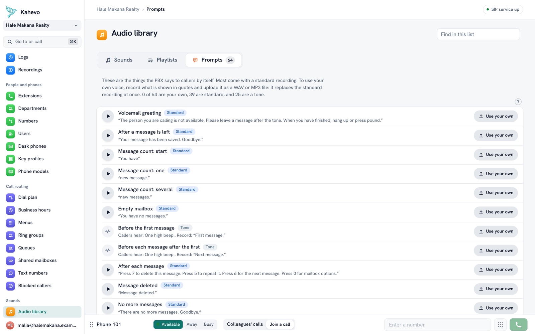
Task: Open the dial pad grid icon
Action: 500,325
